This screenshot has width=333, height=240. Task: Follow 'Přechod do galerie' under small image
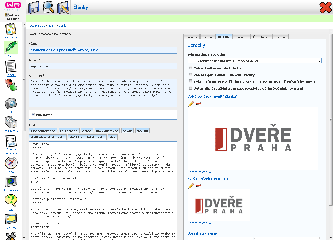click(199, 223)
